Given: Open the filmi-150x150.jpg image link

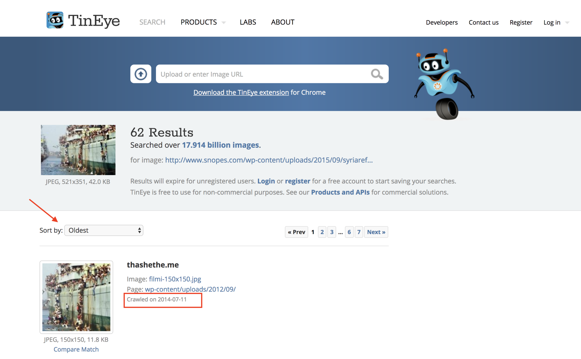Looking at the screenshot, I should click(x=175, y=279).
